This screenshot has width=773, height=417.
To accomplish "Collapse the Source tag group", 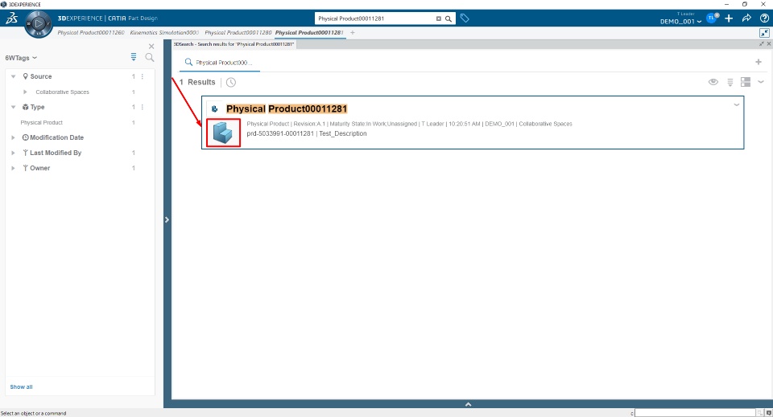I will (14, 76).
